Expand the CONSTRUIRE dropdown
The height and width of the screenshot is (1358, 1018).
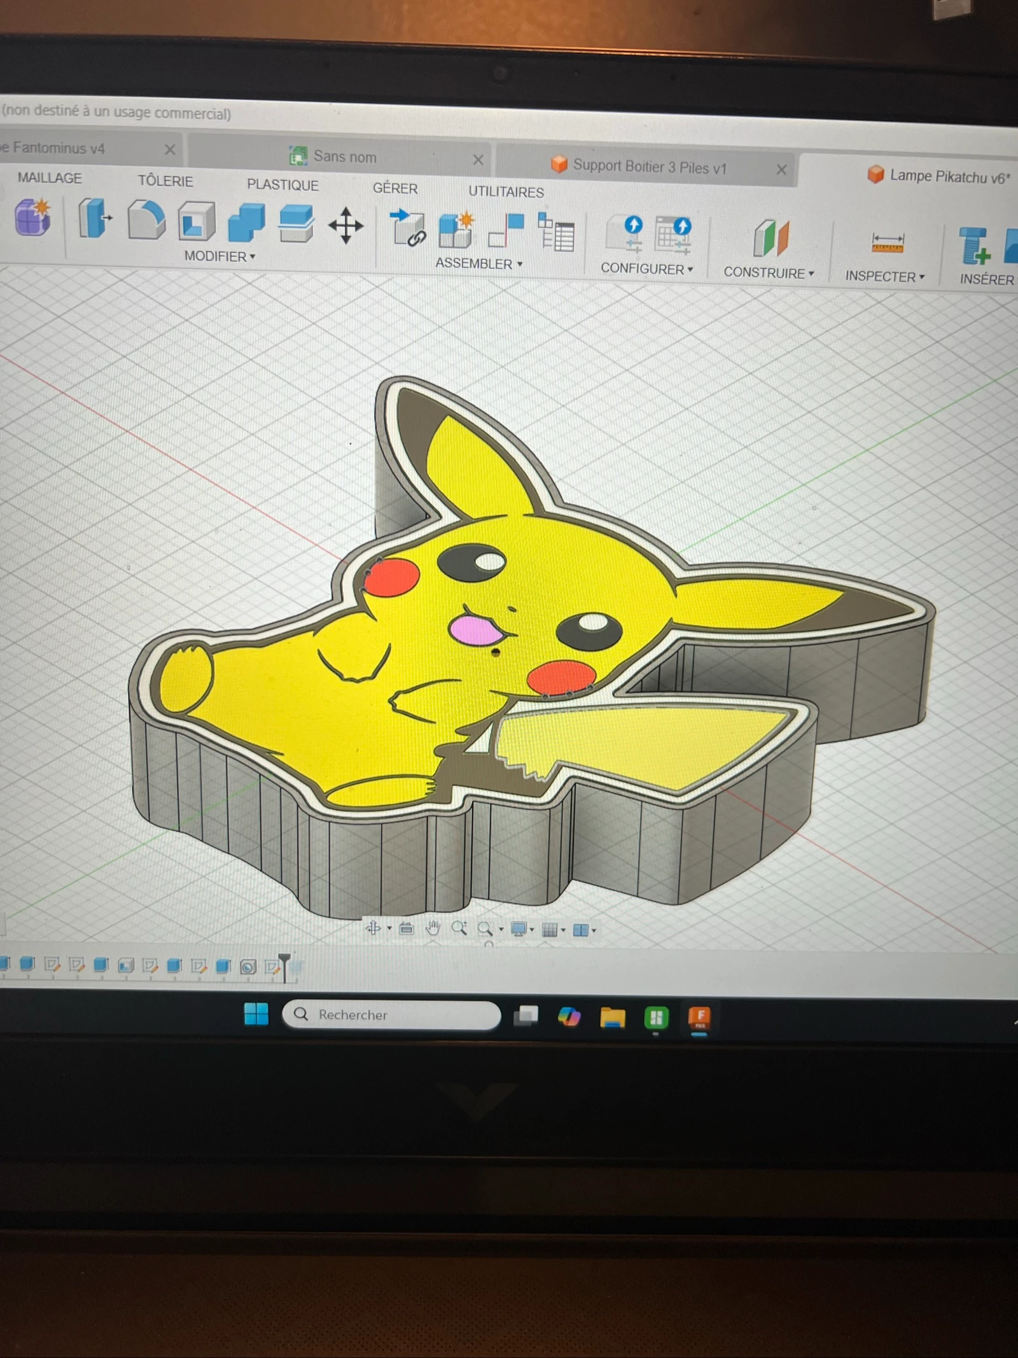[x=769, y=272]
